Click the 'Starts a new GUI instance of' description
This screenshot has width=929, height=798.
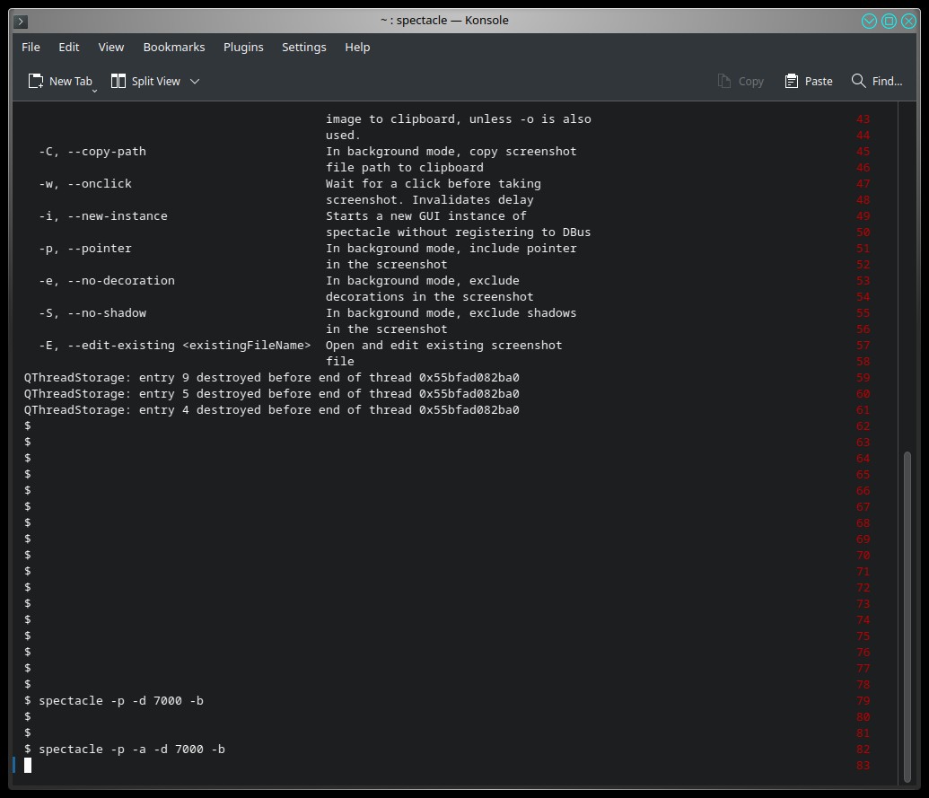point(426,216)
